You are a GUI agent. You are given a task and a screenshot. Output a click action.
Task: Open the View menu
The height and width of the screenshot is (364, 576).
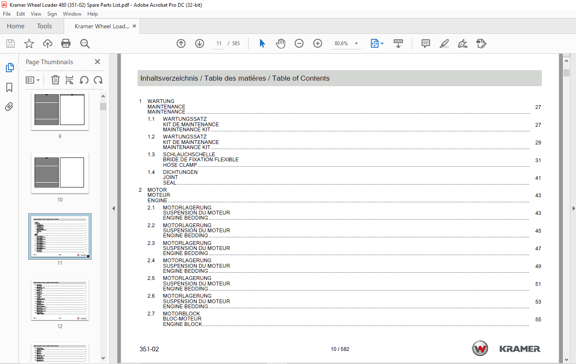tap(36, 14)
